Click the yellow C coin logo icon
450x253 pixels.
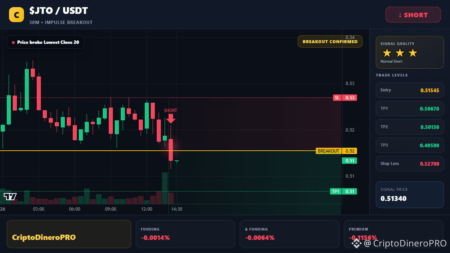pos(16,15)
